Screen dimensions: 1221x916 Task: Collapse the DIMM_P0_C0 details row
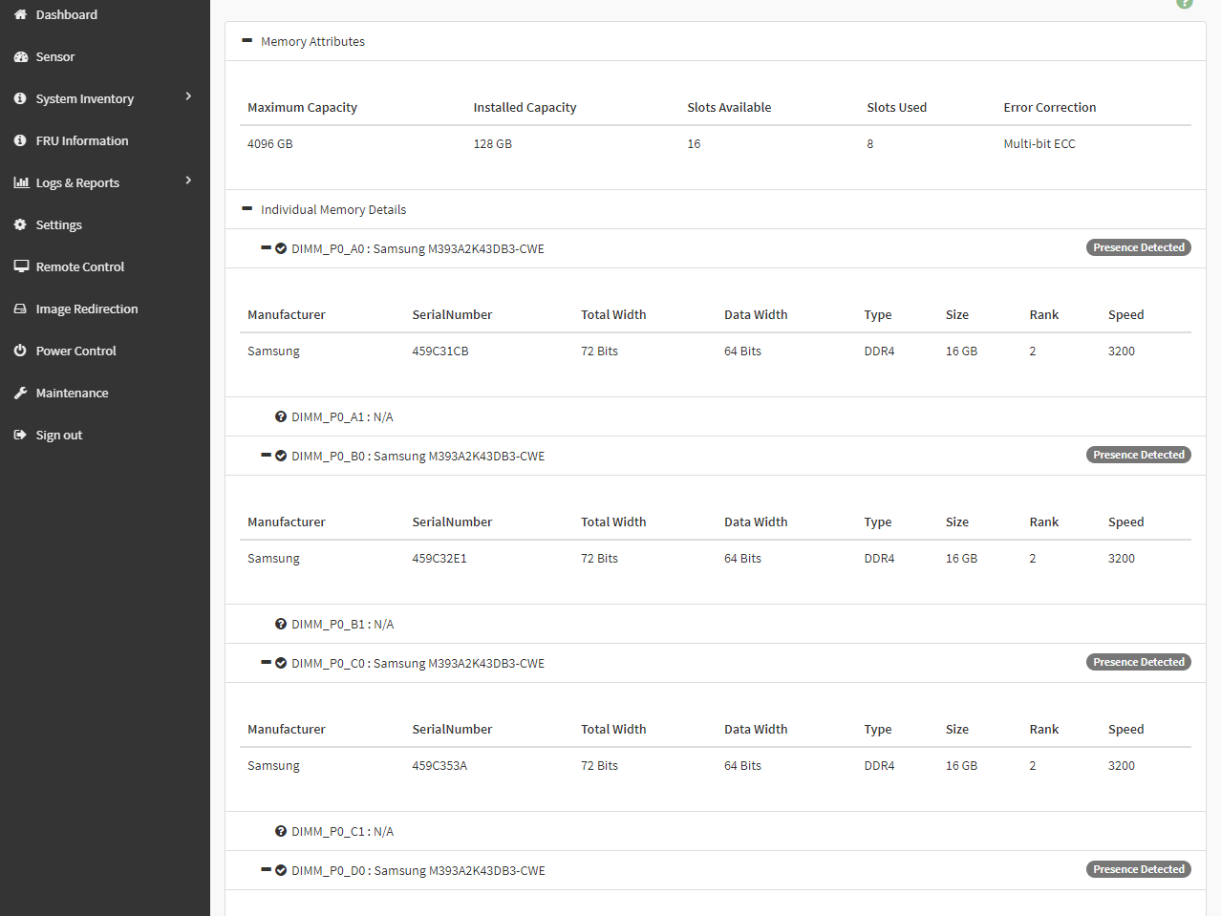click(266, 663)
